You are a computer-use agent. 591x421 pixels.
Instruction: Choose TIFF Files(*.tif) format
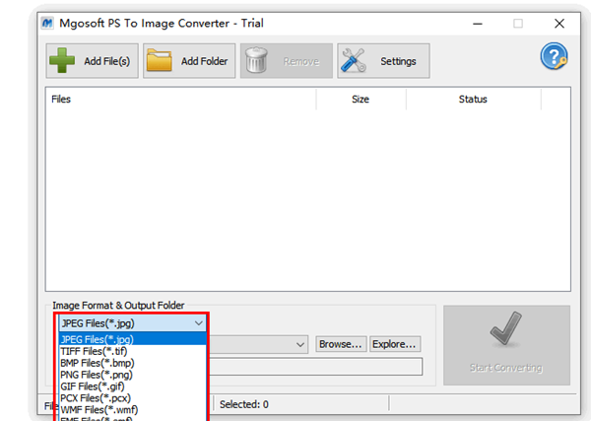pyautogui.click(x=133, y=351)
